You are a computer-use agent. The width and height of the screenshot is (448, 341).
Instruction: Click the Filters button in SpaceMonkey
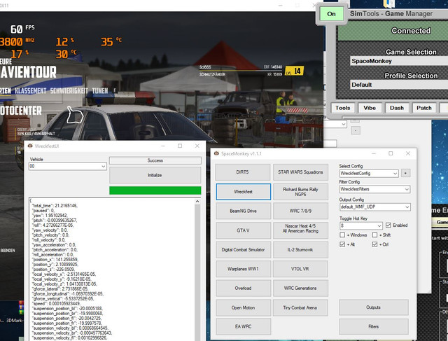373,326
